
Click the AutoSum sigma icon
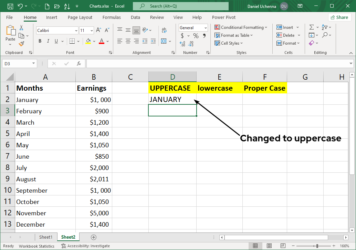point(312,27)
